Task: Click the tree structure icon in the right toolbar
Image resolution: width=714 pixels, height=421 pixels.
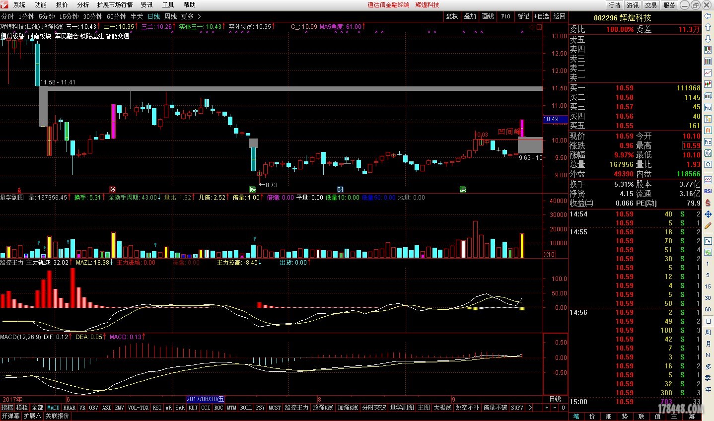Action: pos(708,119)
